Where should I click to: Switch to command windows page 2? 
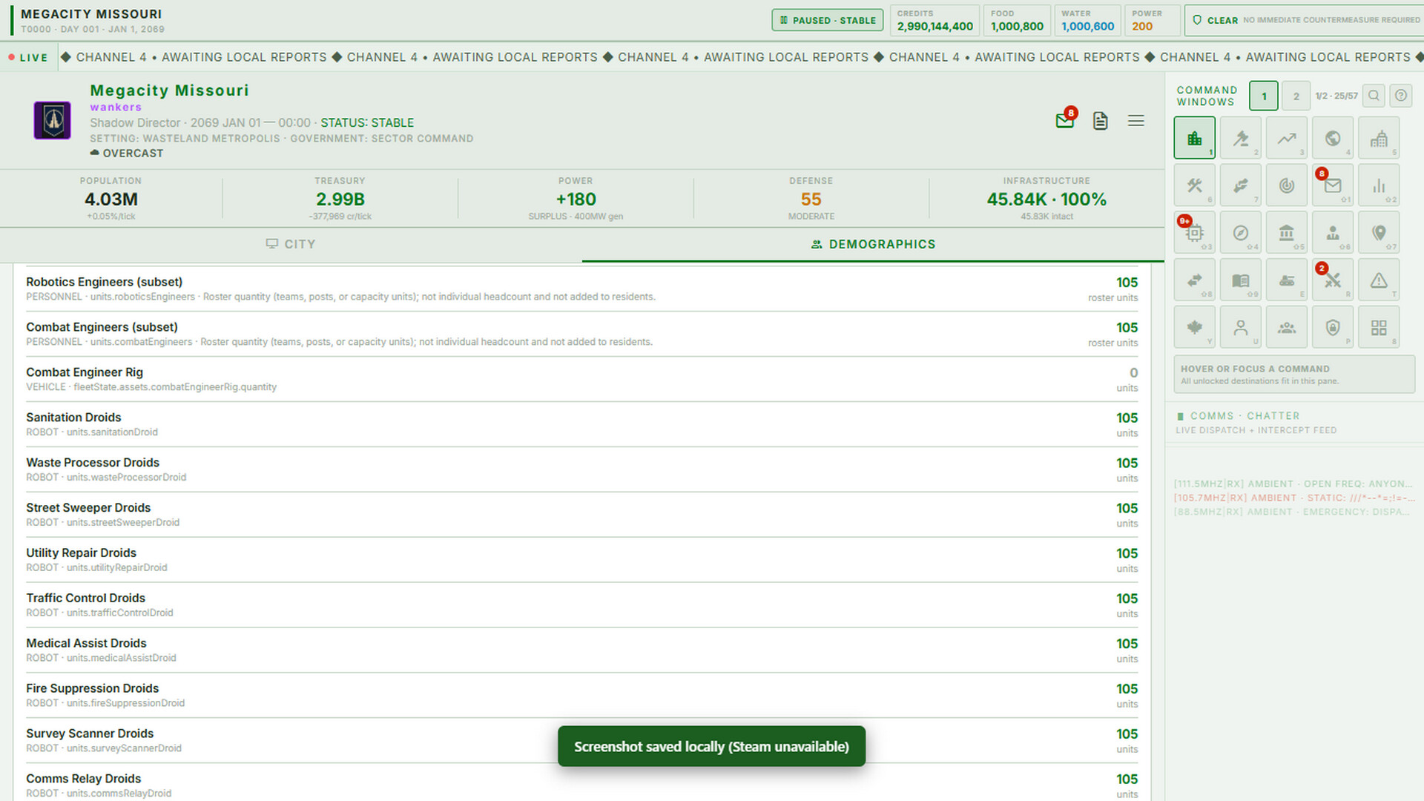1296,96
